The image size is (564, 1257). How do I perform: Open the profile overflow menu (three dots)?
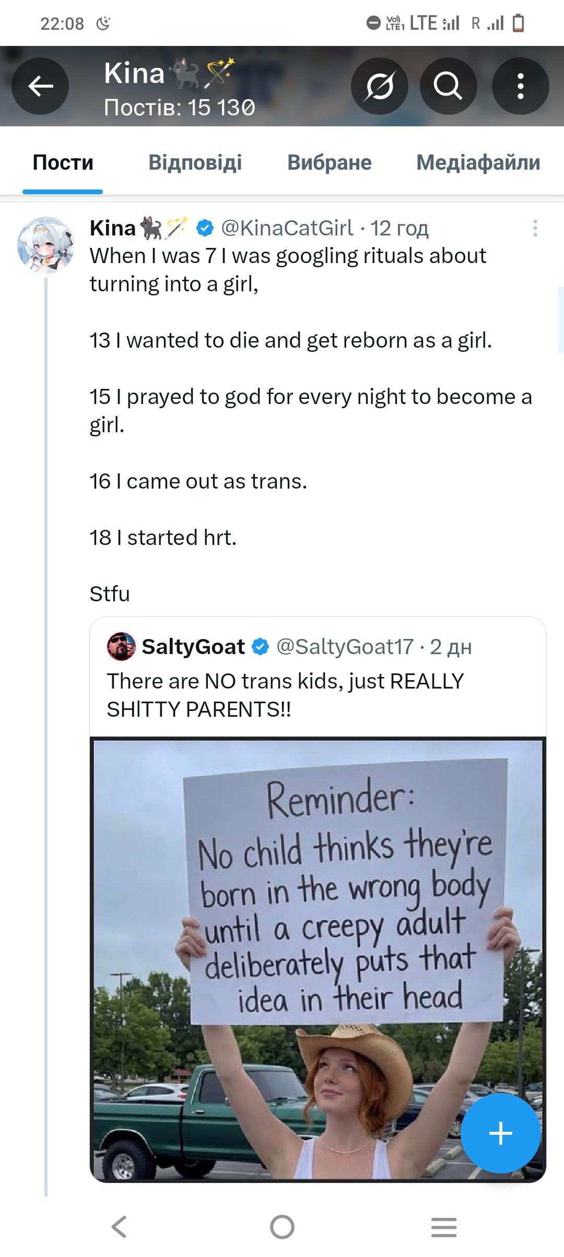tap(520, 86)
